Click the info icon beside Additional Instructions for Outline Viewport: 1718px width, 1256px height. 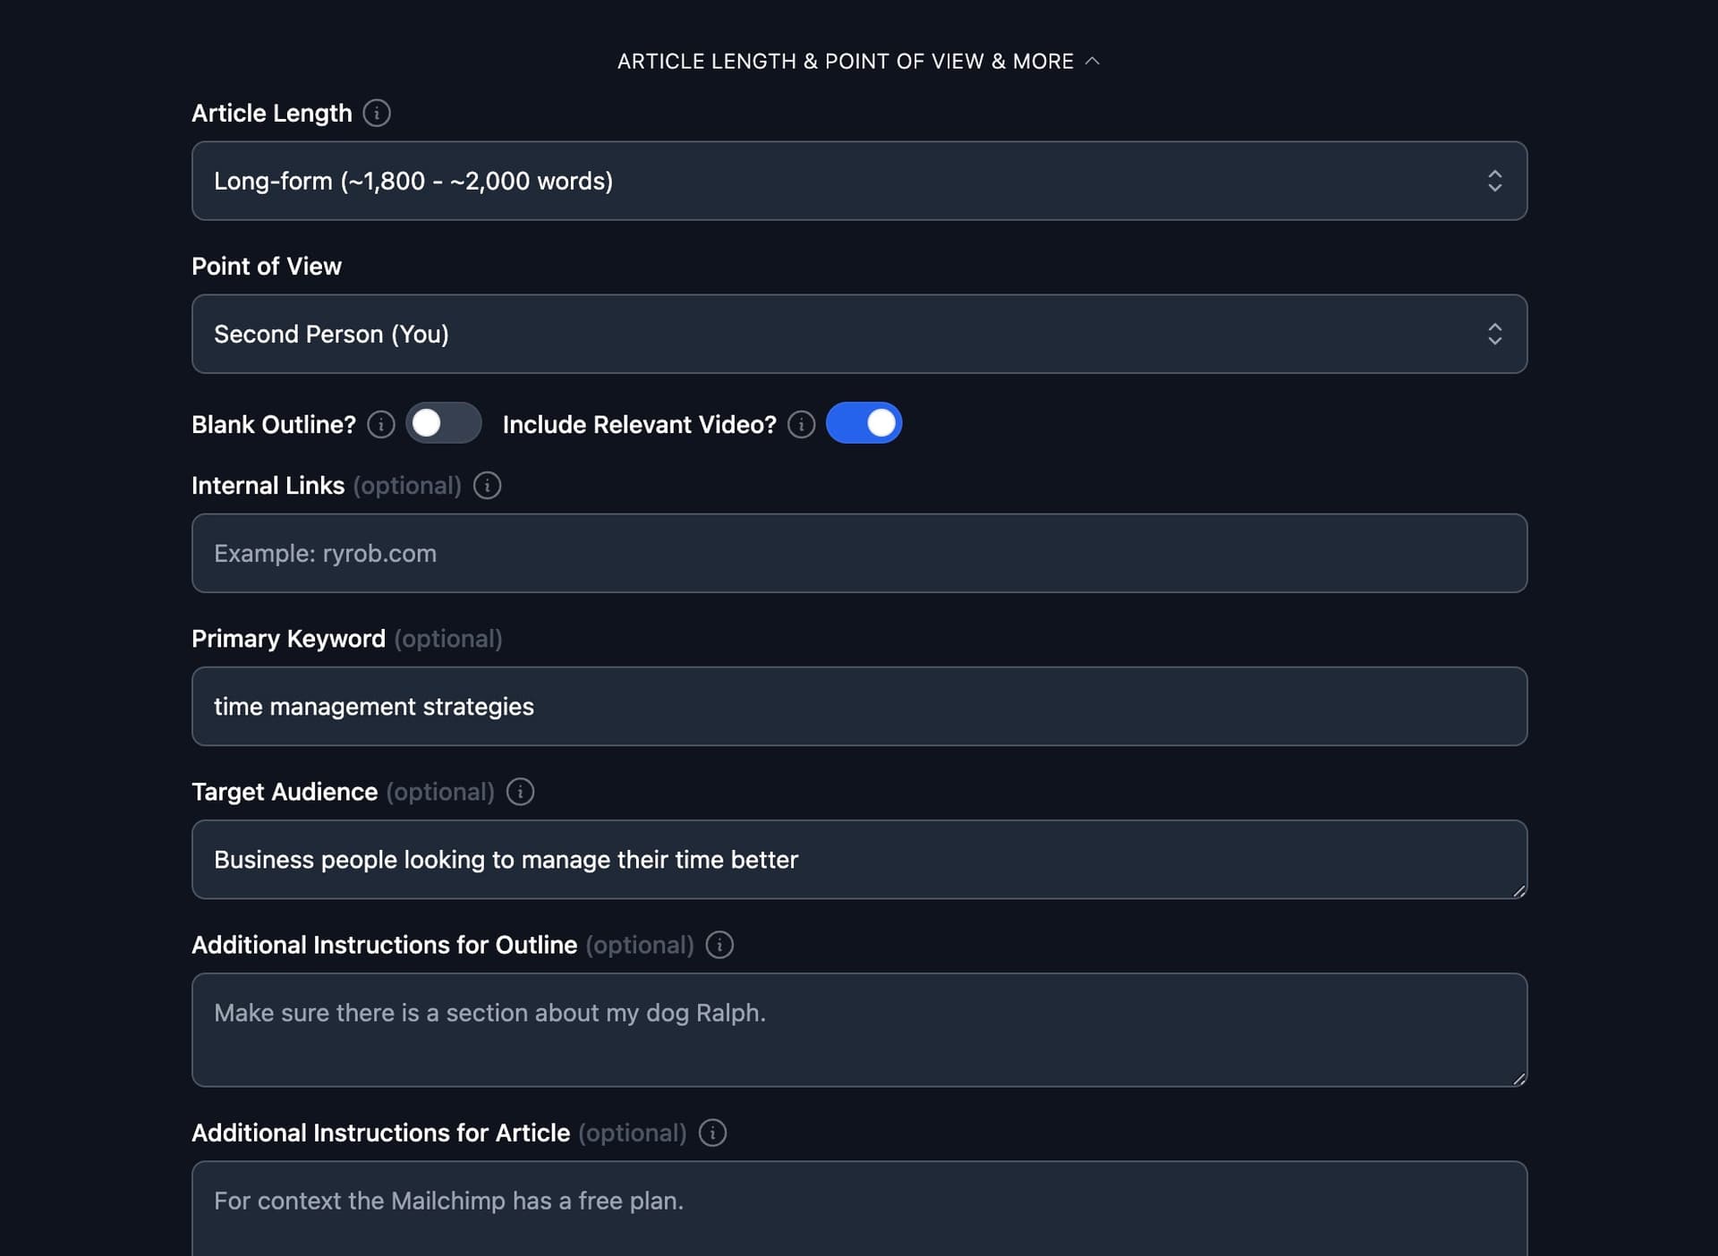(x=719, y=945)
